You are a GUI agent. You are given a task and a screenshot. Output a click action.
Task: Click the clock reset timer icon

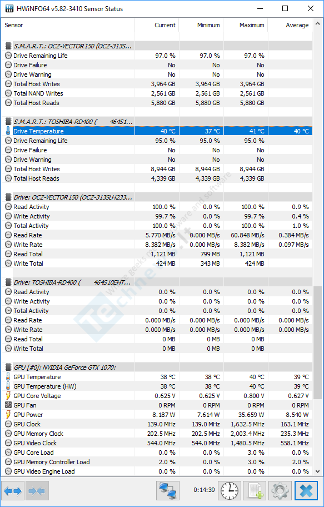click(230, 490)
